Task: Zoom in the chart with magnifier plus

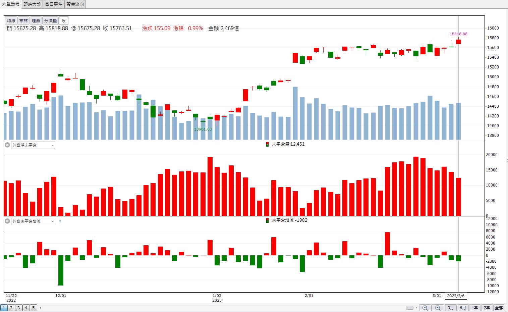Action: (x=438, y=308)
